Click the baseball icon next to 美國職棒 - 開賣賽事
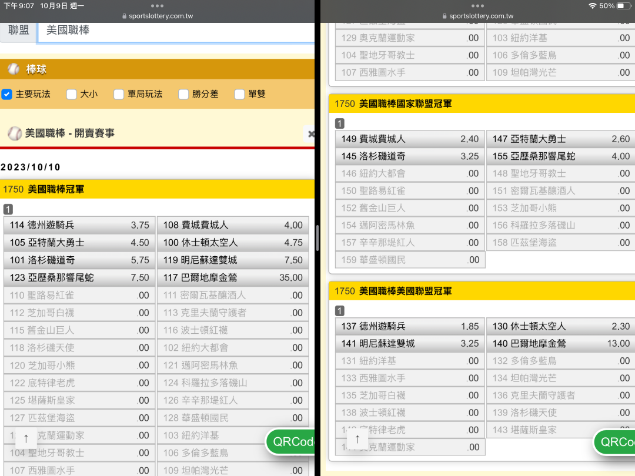Image resolution: width=635 pixels, height=476 pixels. tap(15, 133)
